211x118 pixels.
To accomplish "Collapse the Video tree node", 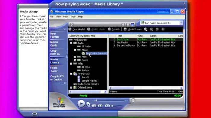I will tap(71, 64).
